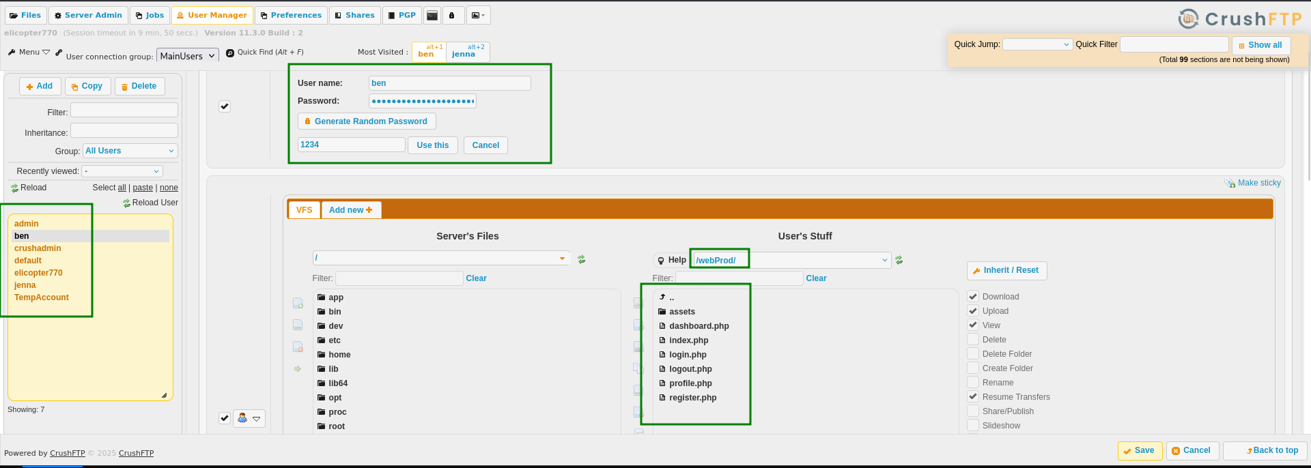
Task: Refresh the Server's Files directory listing
Action: [581, 259]
